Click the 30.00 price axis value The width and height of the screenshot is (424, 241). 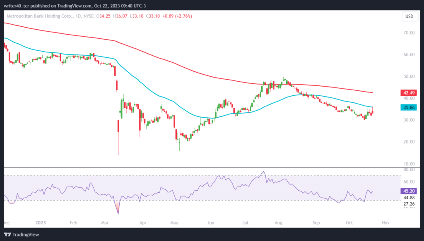click(409, 120)
